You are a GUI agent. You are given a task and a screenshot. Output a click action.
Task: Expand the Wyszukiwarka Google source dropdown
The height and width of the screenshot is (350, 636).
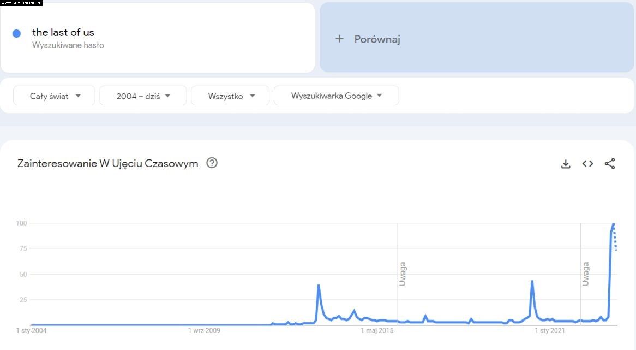point(336,96)
